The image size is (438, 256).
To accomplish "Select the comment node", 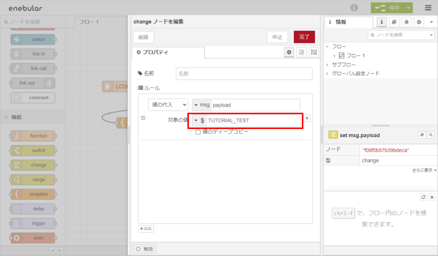I will pos(33,97).
